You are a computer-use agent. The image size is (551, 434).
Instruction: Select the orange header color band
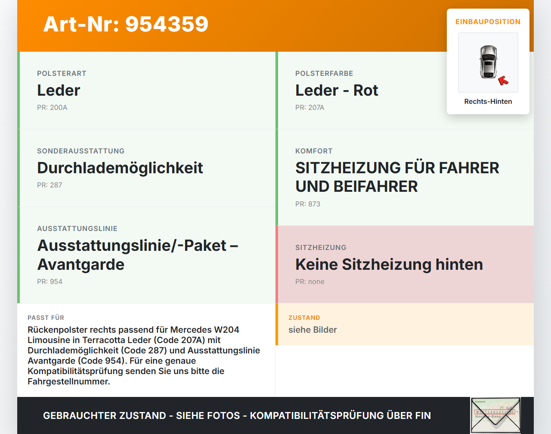(x=275, y=25)
